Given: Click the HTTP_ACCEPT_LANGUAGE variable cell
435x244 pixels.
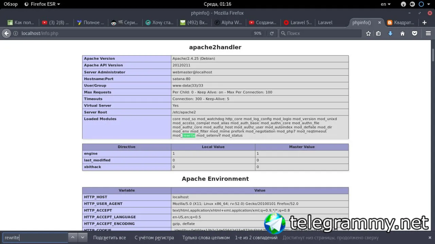Looking at the screenshot, I should coord(127,217).
